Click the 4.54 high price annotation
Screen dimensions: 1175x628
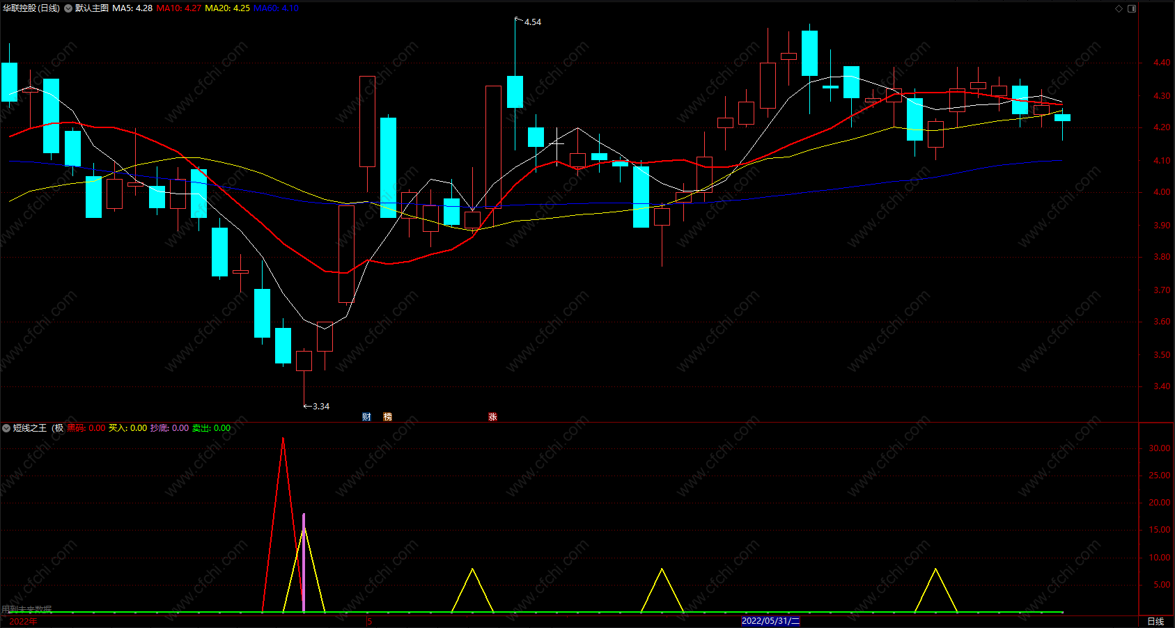click(x=533, y=22)
